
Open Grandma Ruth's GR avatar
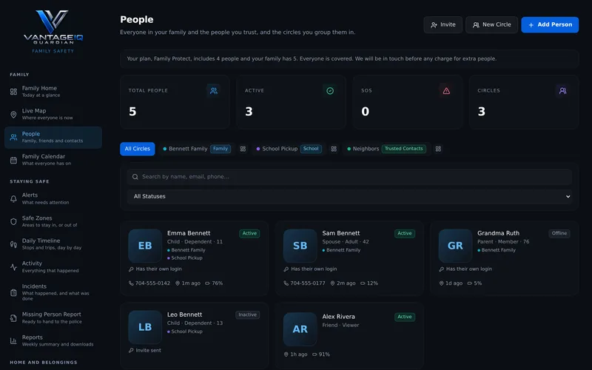tap(455, 246)
